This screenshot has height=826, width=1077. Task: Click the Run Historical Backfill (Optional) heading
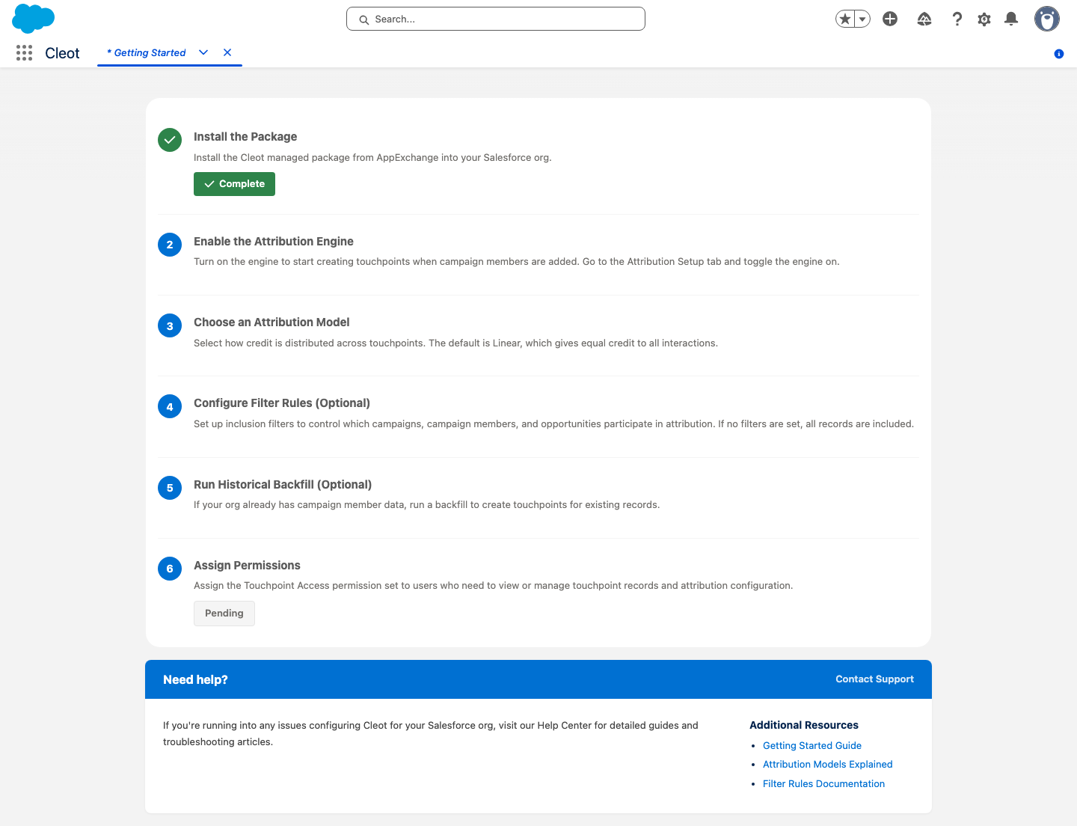[x=283, y=485]
